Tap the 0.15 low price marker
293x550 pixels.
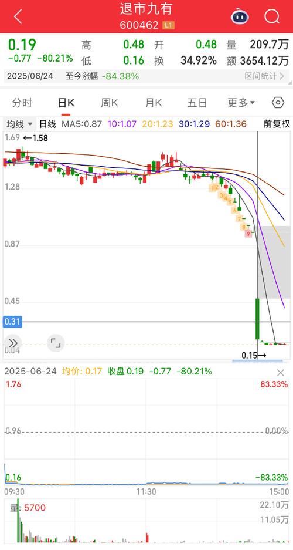[x=254, y=355]
